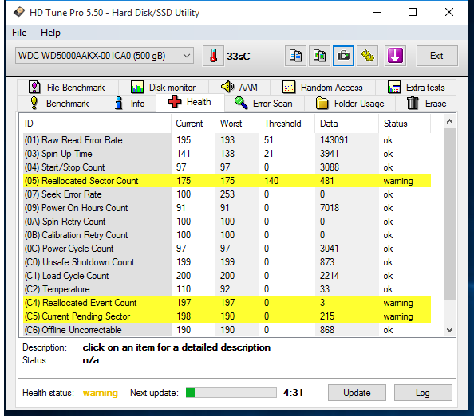Go to the Folder Usage tab
This screenshot has height=416, width=474.
[350, 104]
